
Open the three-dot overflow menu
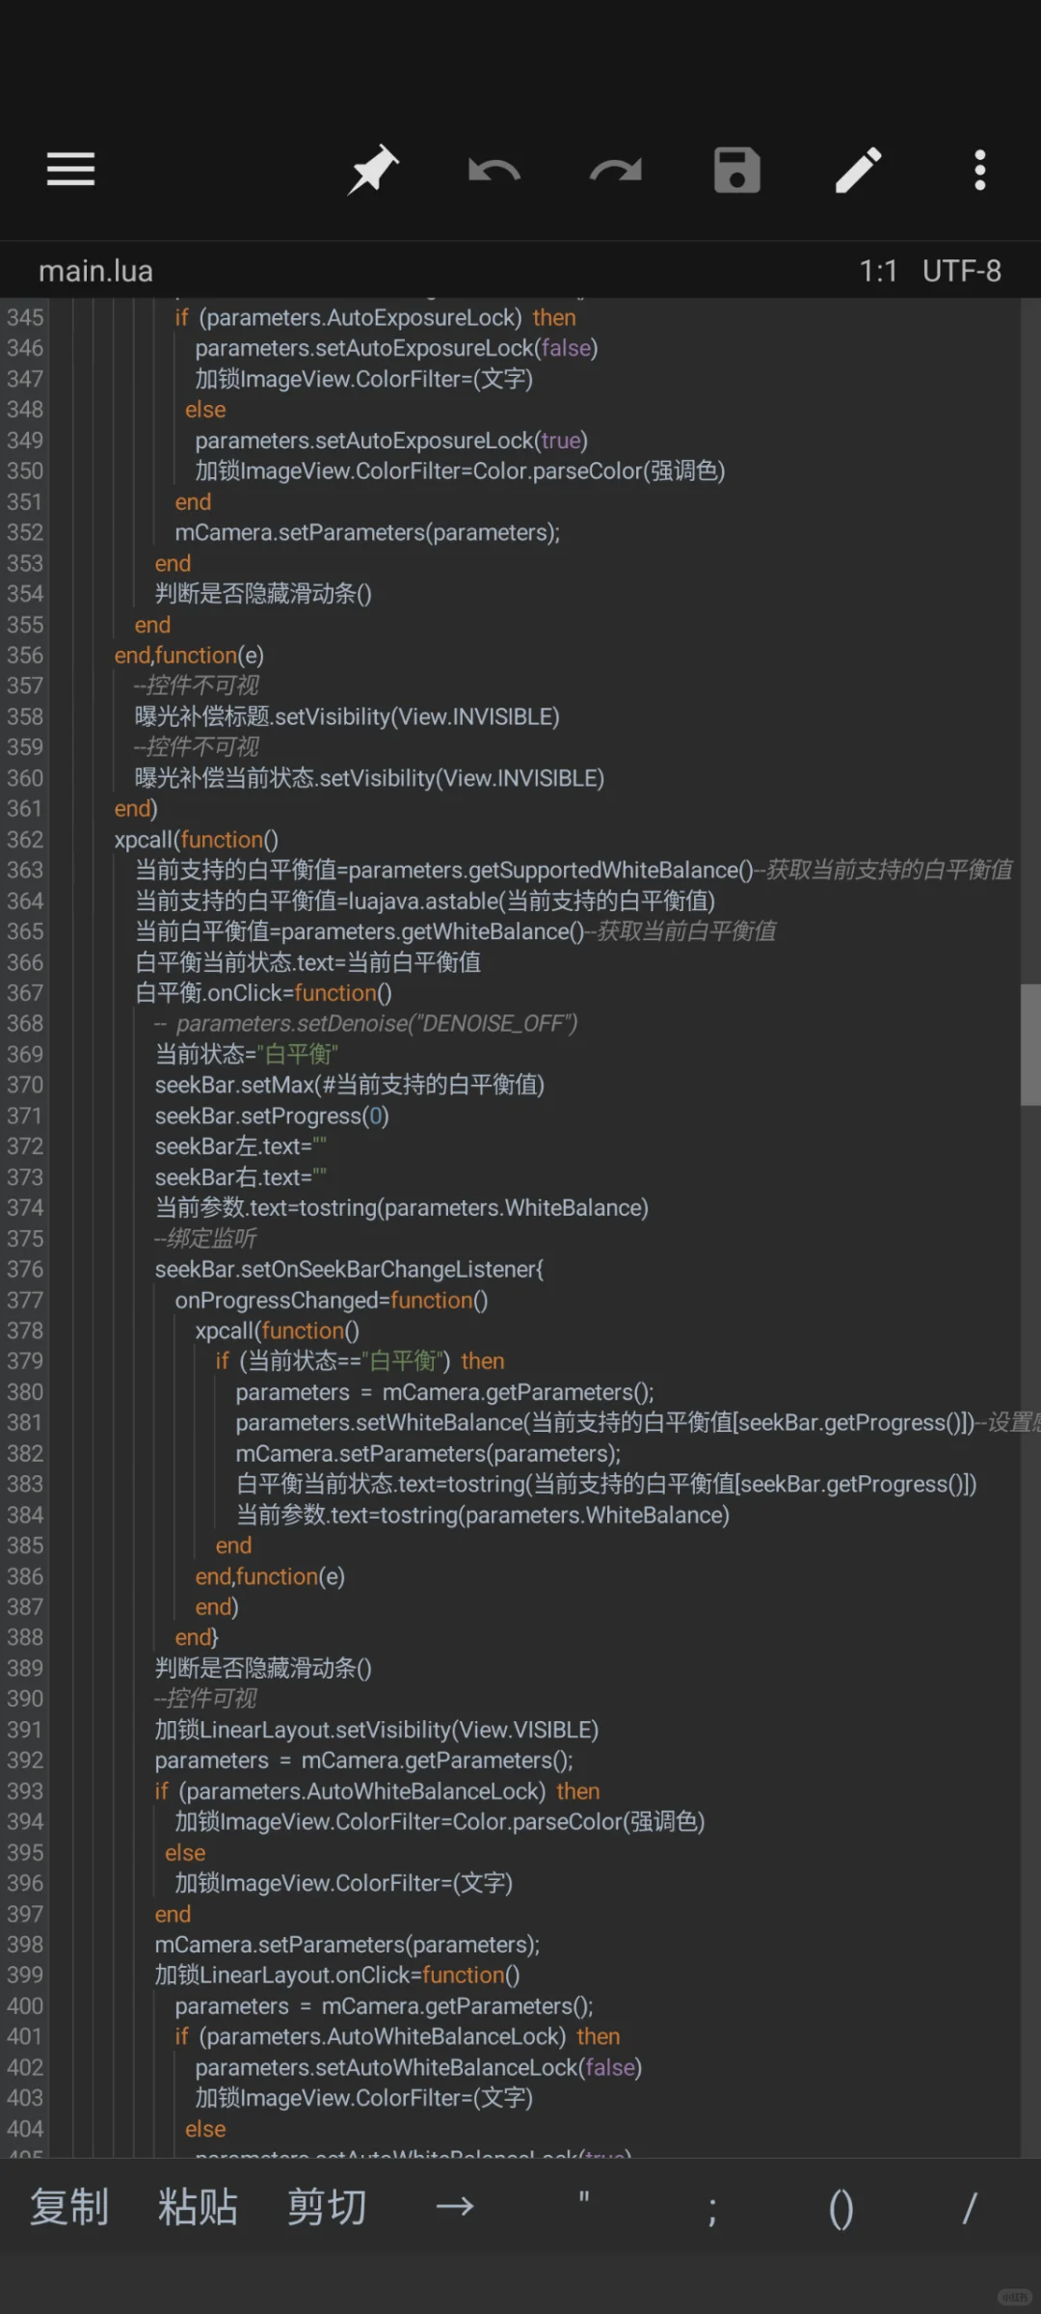[x=979, y=171]
